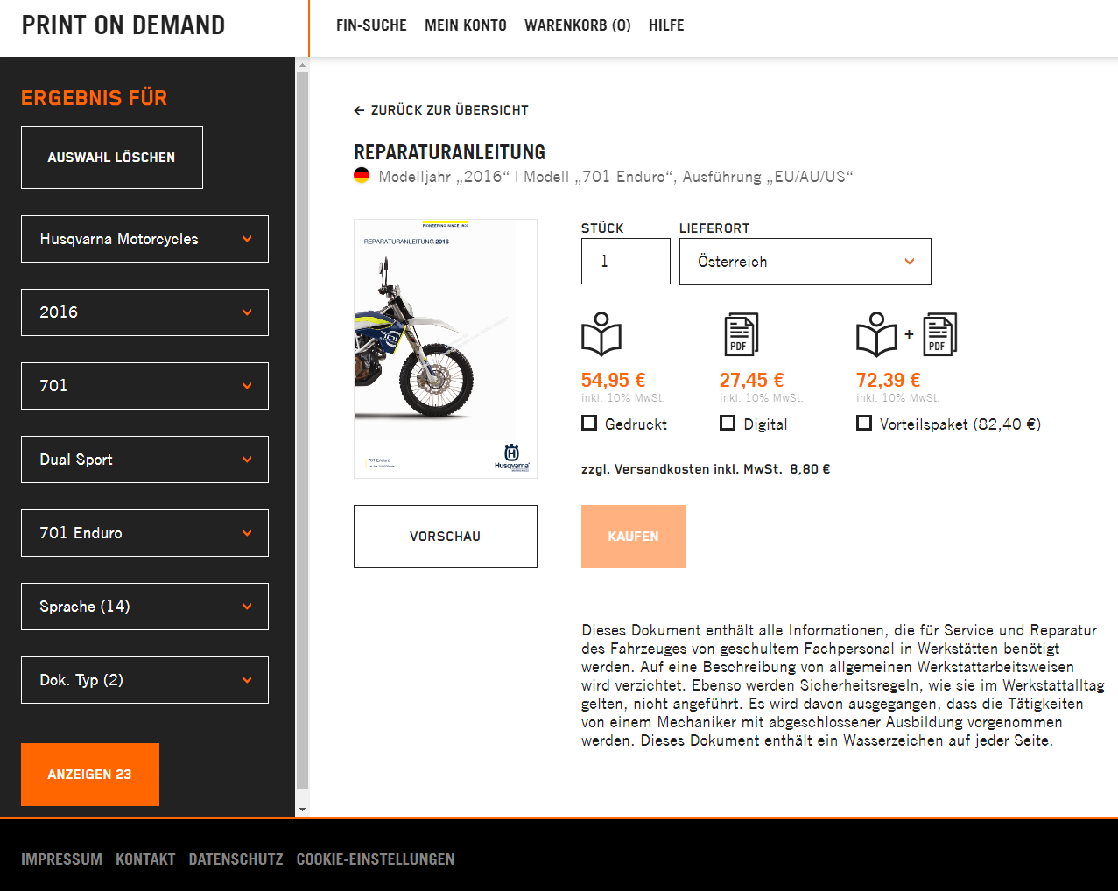The height and width of the screenshot is (891, 1118).
Task: Open the Lieferort Österreich dropdown
Action: coord(805,262)
